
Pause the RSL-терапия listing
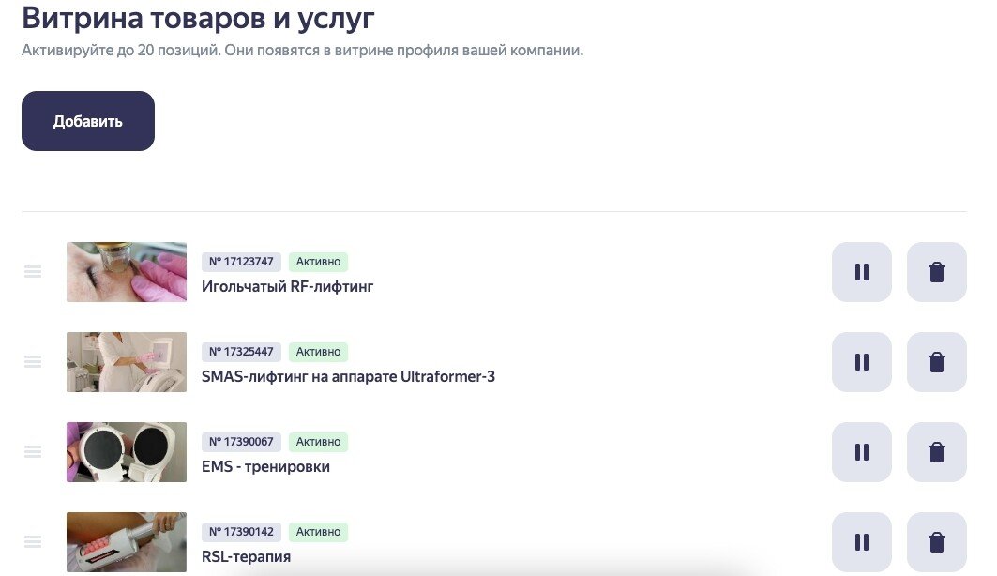point(861,542)
